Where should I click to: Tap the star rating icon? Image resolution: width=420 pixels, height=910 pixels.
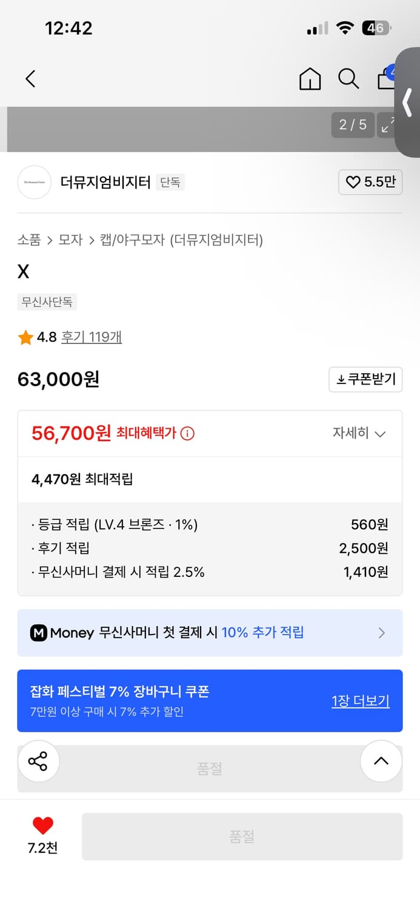coord(24,335)
